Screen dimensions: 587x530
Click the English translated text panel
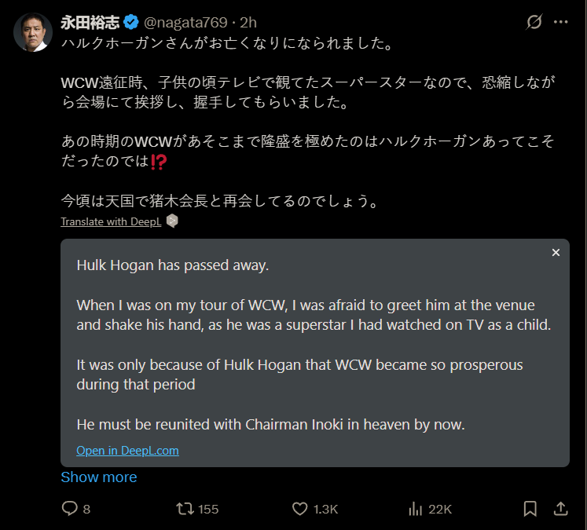(x=314, y=345)
